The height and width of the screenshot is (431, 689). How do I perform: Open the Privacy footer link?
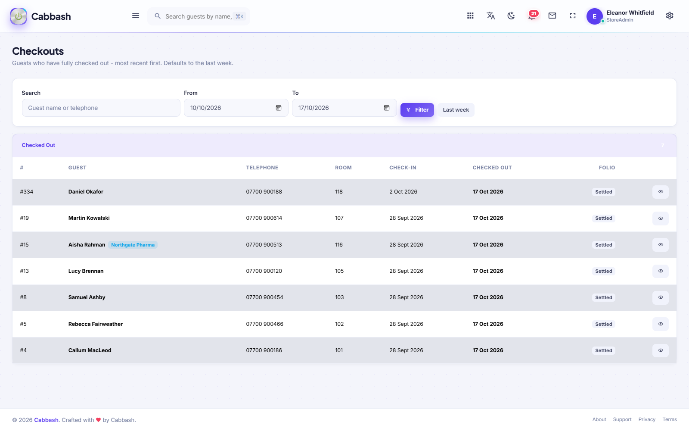click(647, 419)
